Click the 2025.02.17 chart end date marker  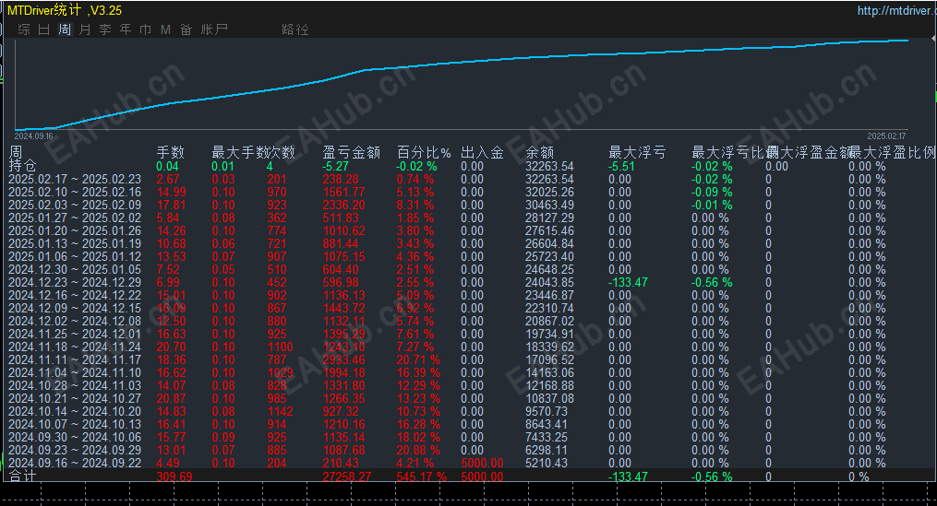point(887,136)
